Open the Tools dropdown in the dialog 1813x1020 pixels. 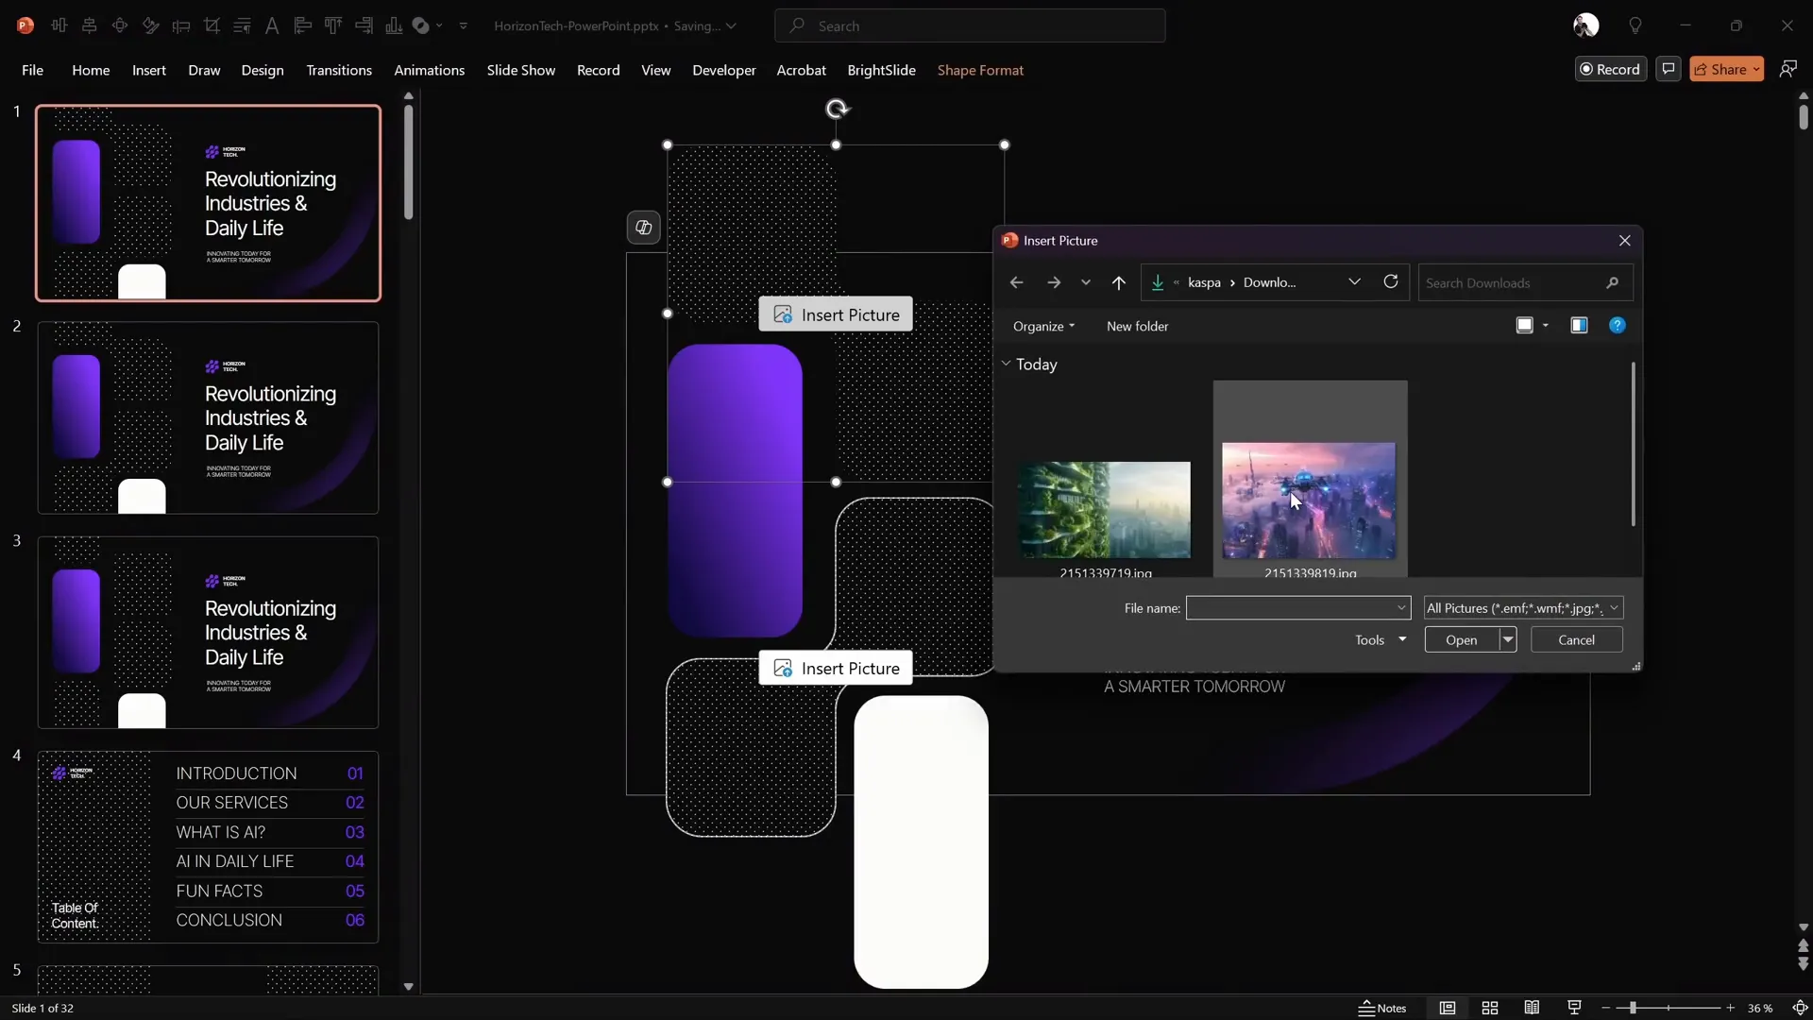tap(1378, 639)
